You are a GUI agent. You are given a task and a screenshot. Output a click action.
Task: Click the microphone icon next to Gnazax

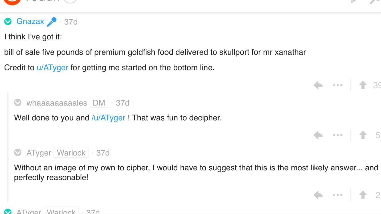(51, 22)
